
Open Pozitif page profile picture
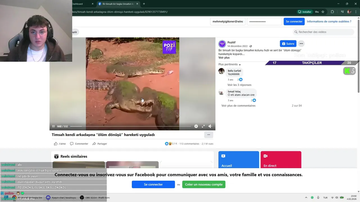(222, 44)
